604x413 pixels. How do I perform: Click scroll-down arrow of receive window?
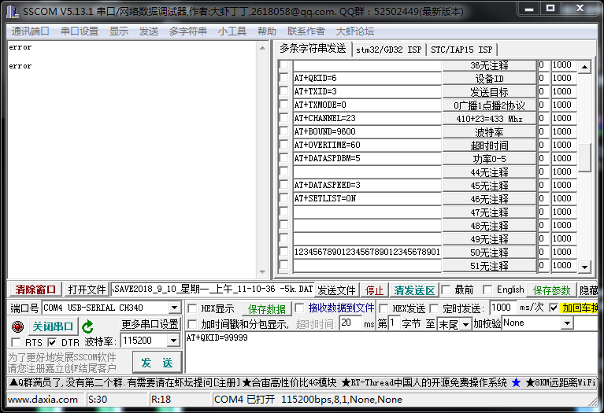click(262, 271)
